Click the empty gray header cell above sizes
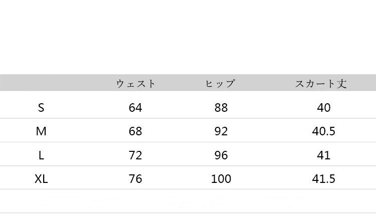 coord(41,83)
